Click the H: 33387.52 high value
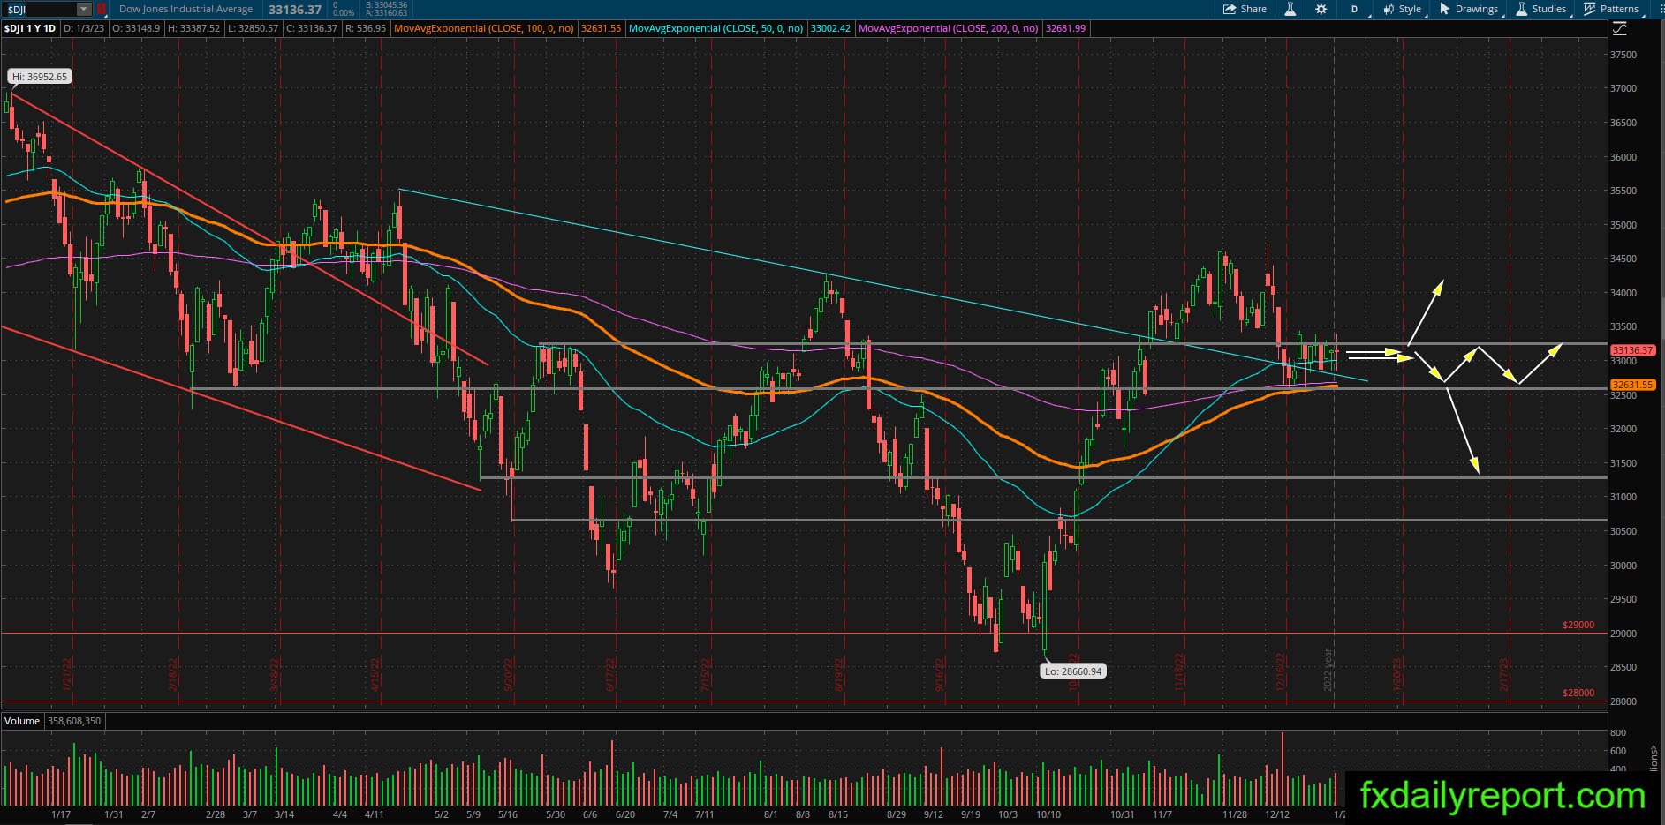Image resolution: width=1665 pixels, height=825 pixels. pos(193,28)
